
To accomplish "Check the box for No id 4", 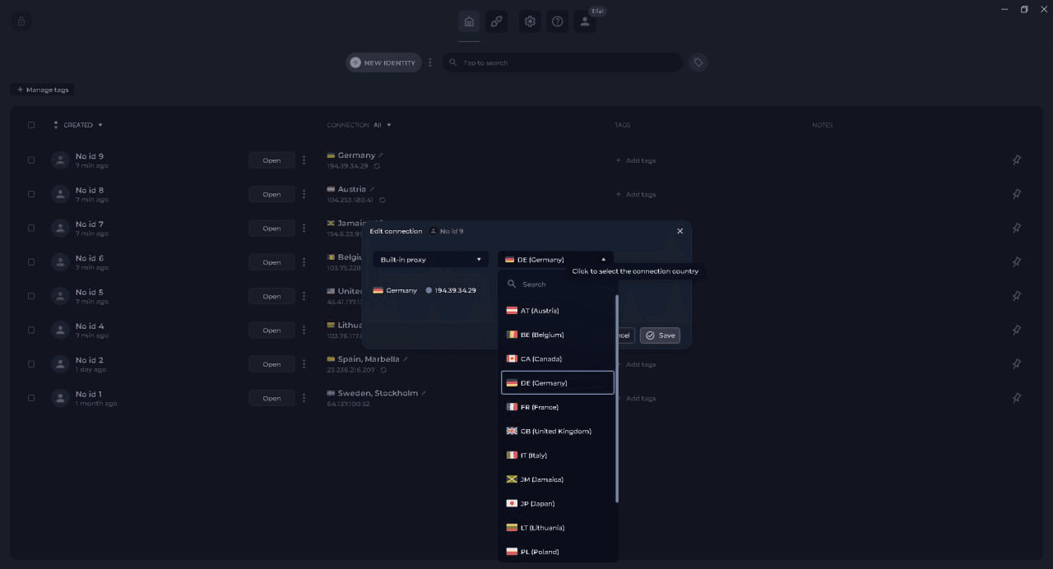I will [31, 330].
